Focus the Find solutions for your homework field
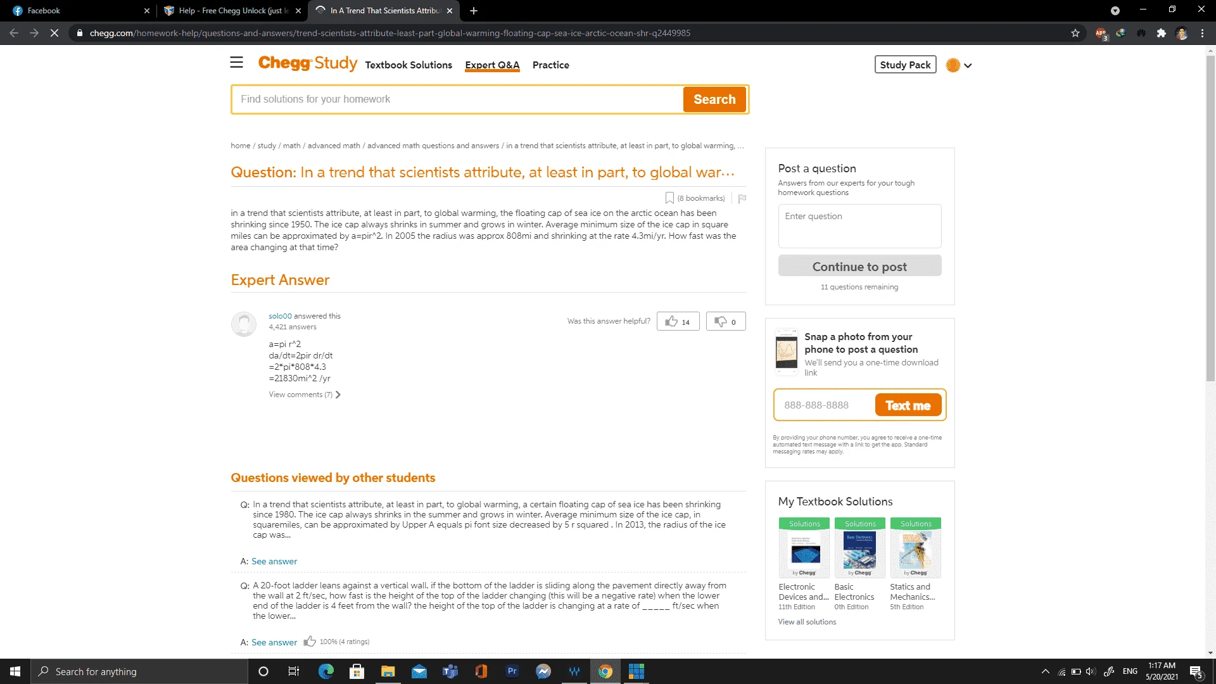The image size is (1216, 684). 457,99
